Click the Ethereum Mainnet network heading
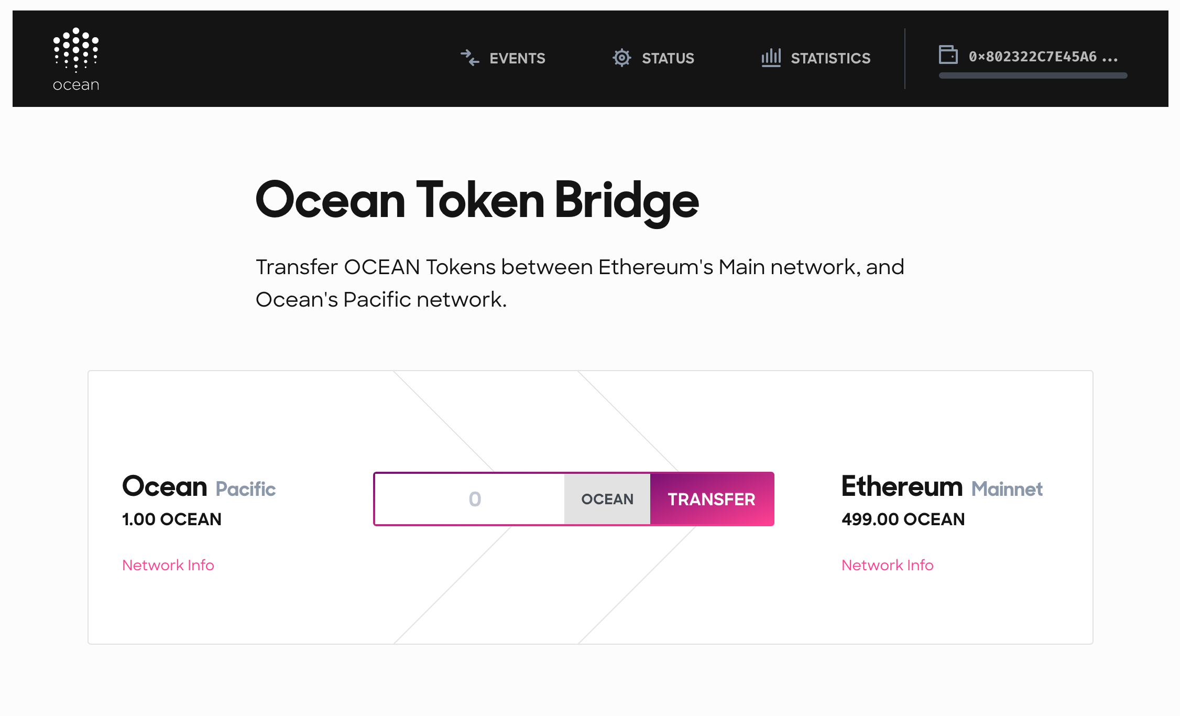The height and width of the screenshot is (716, 1180). [x=942, y=486]
